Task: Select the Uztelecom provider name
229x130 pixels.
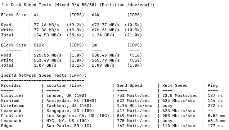Action: (x=12, y=106)
